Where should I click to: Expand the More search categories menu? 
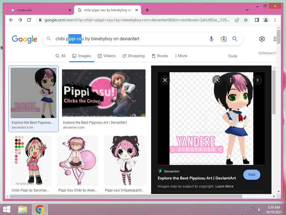pos(181,56)
